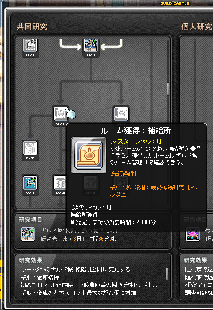Click the large supply scroll tooltip icon
Image resolution: width=213 pixels, height=310 pixels.
pos(89,155)
